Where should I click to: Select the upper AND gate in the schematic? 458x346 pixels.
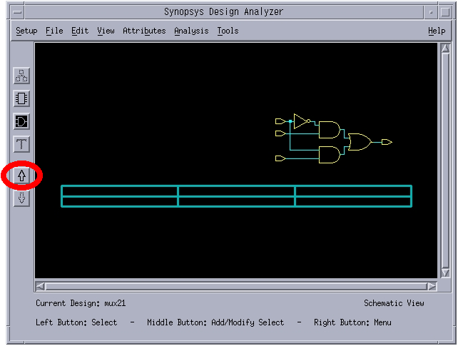coord(329,130)
